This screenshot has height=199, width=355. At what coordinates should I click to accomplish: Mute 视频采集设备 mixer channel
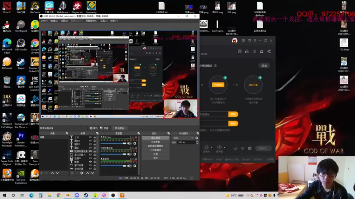(x=129, y=154)
